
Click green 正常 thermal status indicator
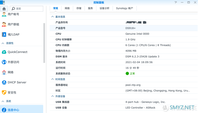130,74
